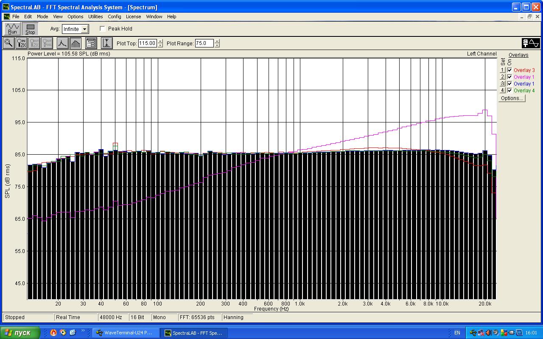Viewport: 543px width, 339px height.
Task: Uncheck the green Overlay 4 checkbox
Action: [x=509, y=91]
